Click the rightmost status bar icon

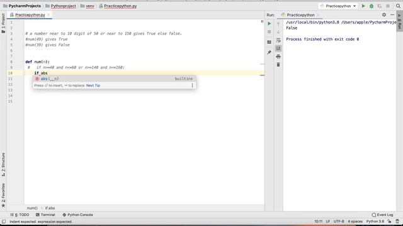click(397, 222)
